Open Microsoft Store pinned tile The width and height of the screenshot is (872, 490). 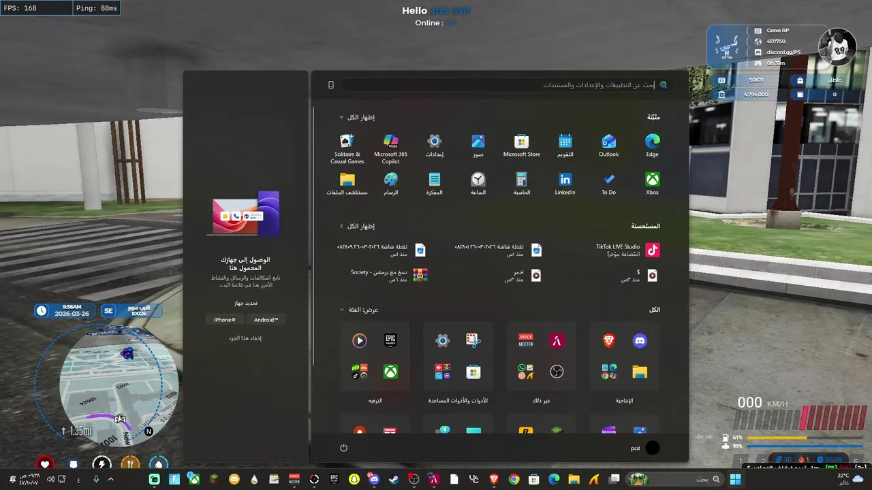pos(521,145)
